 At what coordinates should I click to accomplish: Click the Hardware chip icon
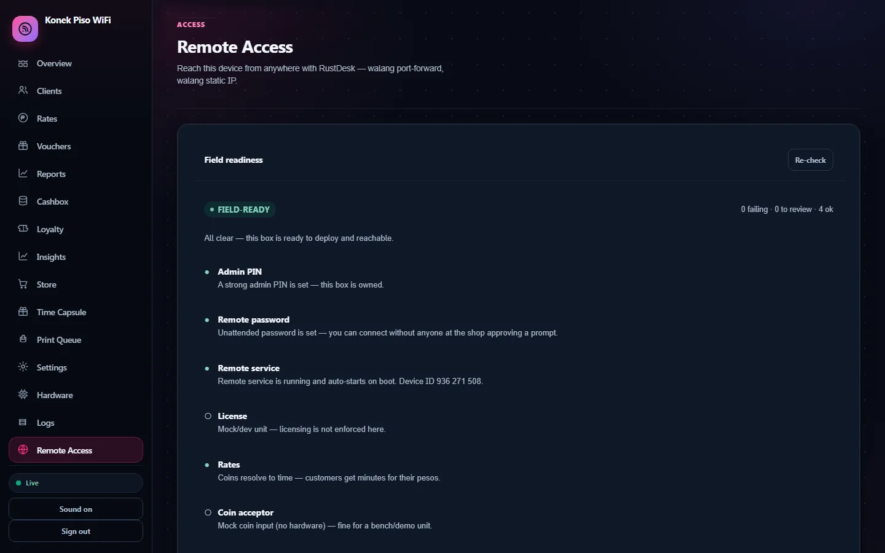pos(23,394)
